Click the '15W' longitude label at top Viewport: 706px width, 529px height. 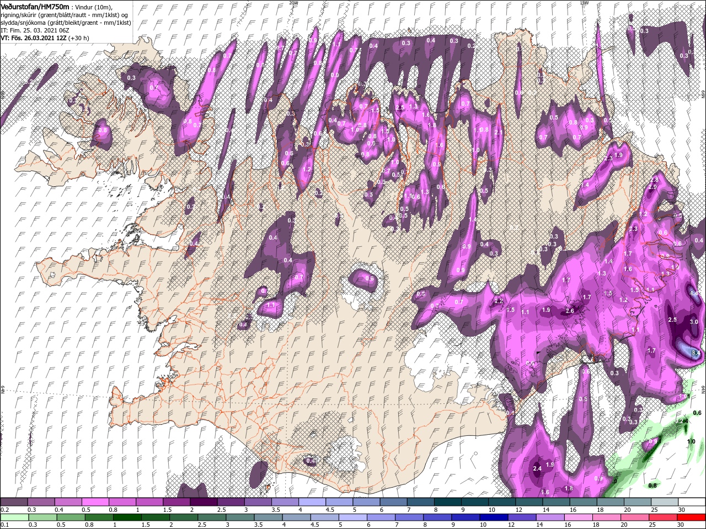click(584, 2)
